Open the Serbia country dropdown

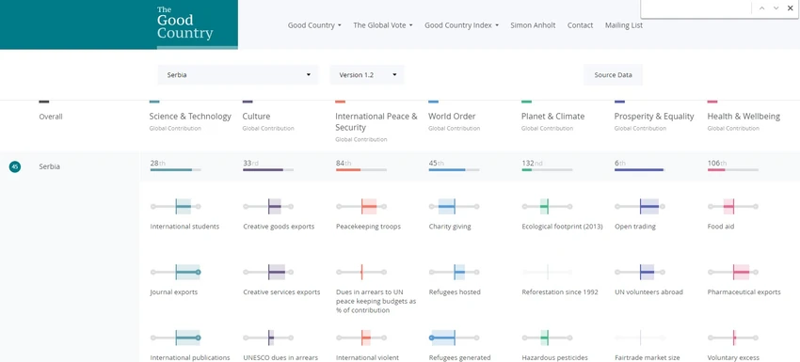(238, 75)
